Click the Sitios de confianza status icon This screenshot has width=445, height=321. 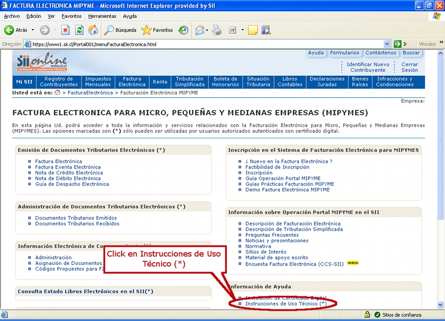[377, 315]
